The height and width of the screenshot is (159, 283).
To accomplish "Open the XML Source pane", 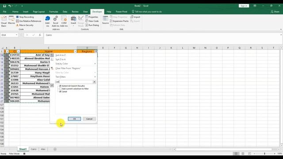I will click(x=105, y=20).
